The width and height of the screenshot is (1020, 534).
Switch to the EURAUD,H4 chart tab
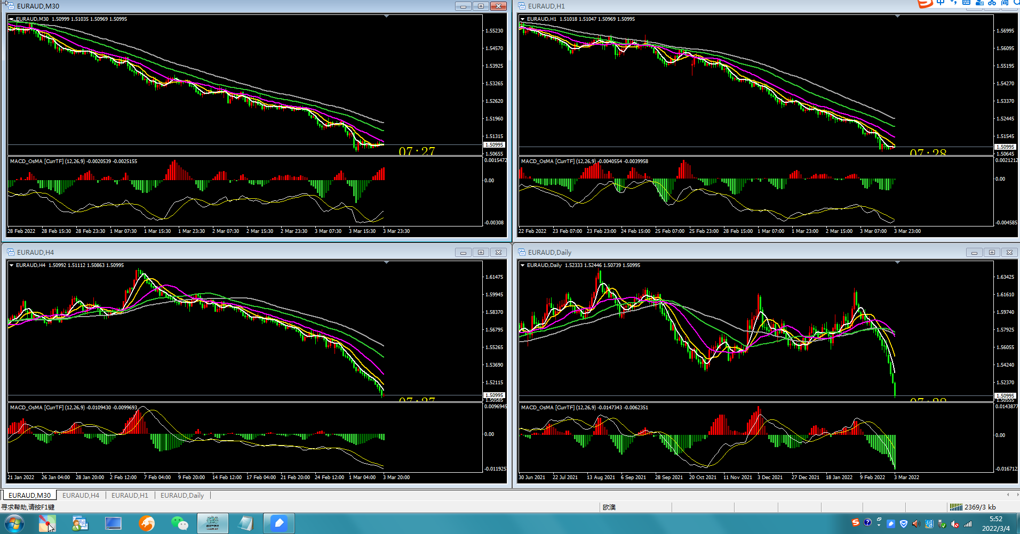tap(81, 495)
